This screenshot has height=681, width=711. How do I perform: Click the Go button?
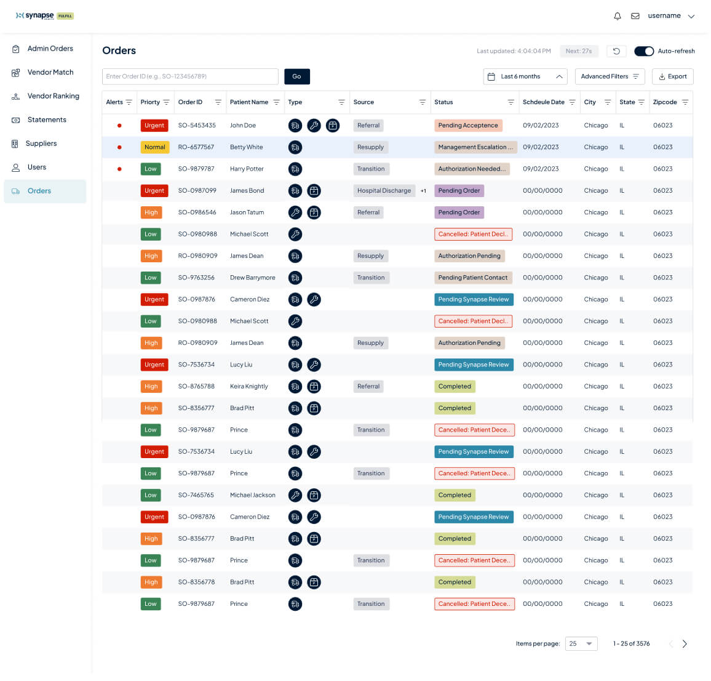[296, 76]
